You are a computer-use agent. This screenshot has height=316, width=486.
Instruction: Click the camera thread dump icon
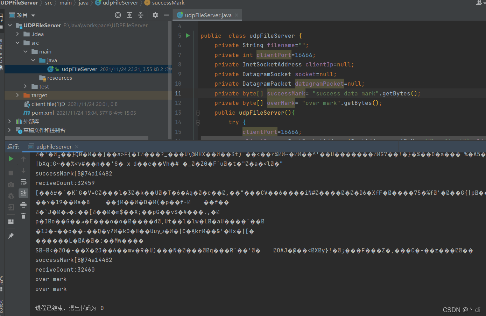11,184
